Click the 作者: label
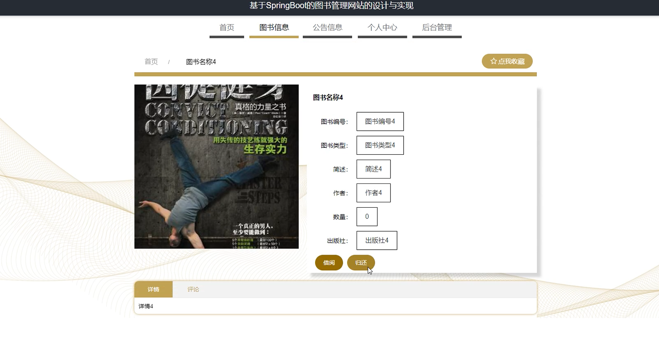The image size is (659, 337). tap(340, 193)
